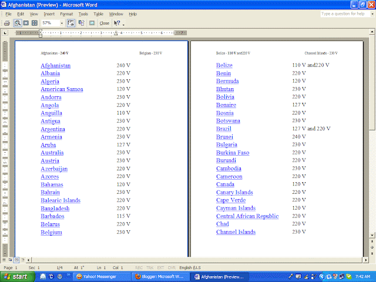Switch to One Page view
The height and width of the screenshot is (282, 376).
tap(26, 23)
